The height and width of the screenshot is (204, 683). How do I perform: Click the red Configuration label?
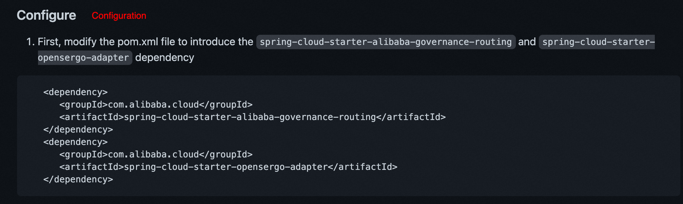[119, 16]
